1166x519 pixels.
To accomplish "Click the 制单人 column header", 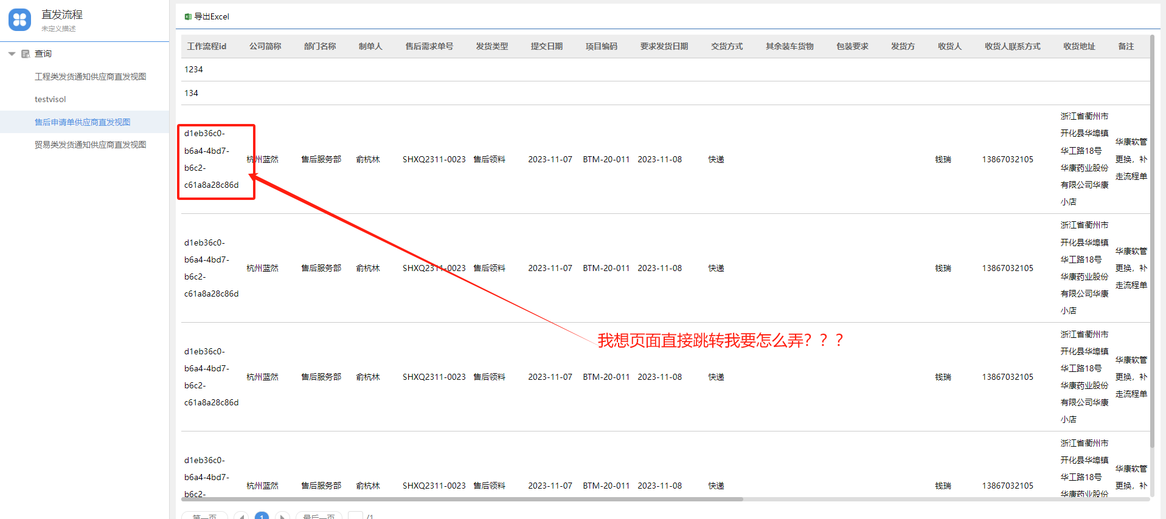I will point(370,46).
